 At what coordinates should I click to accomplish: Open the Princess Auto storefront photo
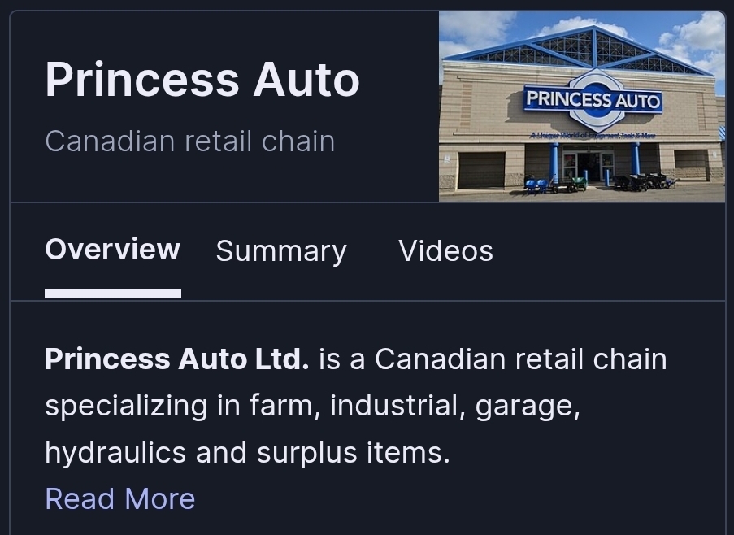pos(581,106)
